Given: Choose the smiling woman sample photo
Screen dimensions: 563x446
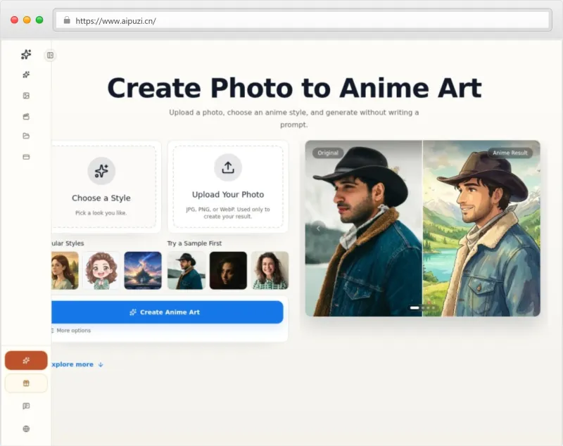Looking at the screenshot, I should 270,271.
